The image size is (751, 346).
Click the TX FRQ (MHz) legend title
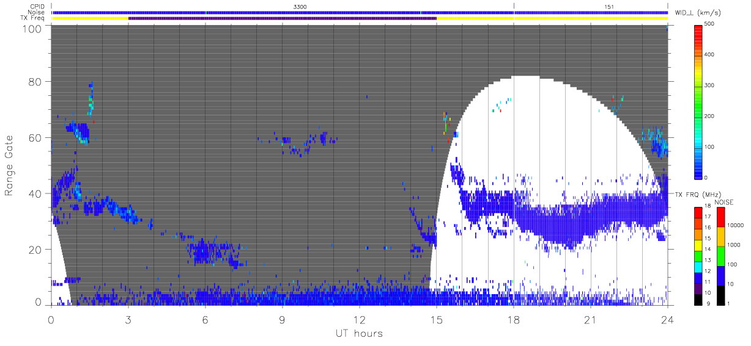[698, 195]
